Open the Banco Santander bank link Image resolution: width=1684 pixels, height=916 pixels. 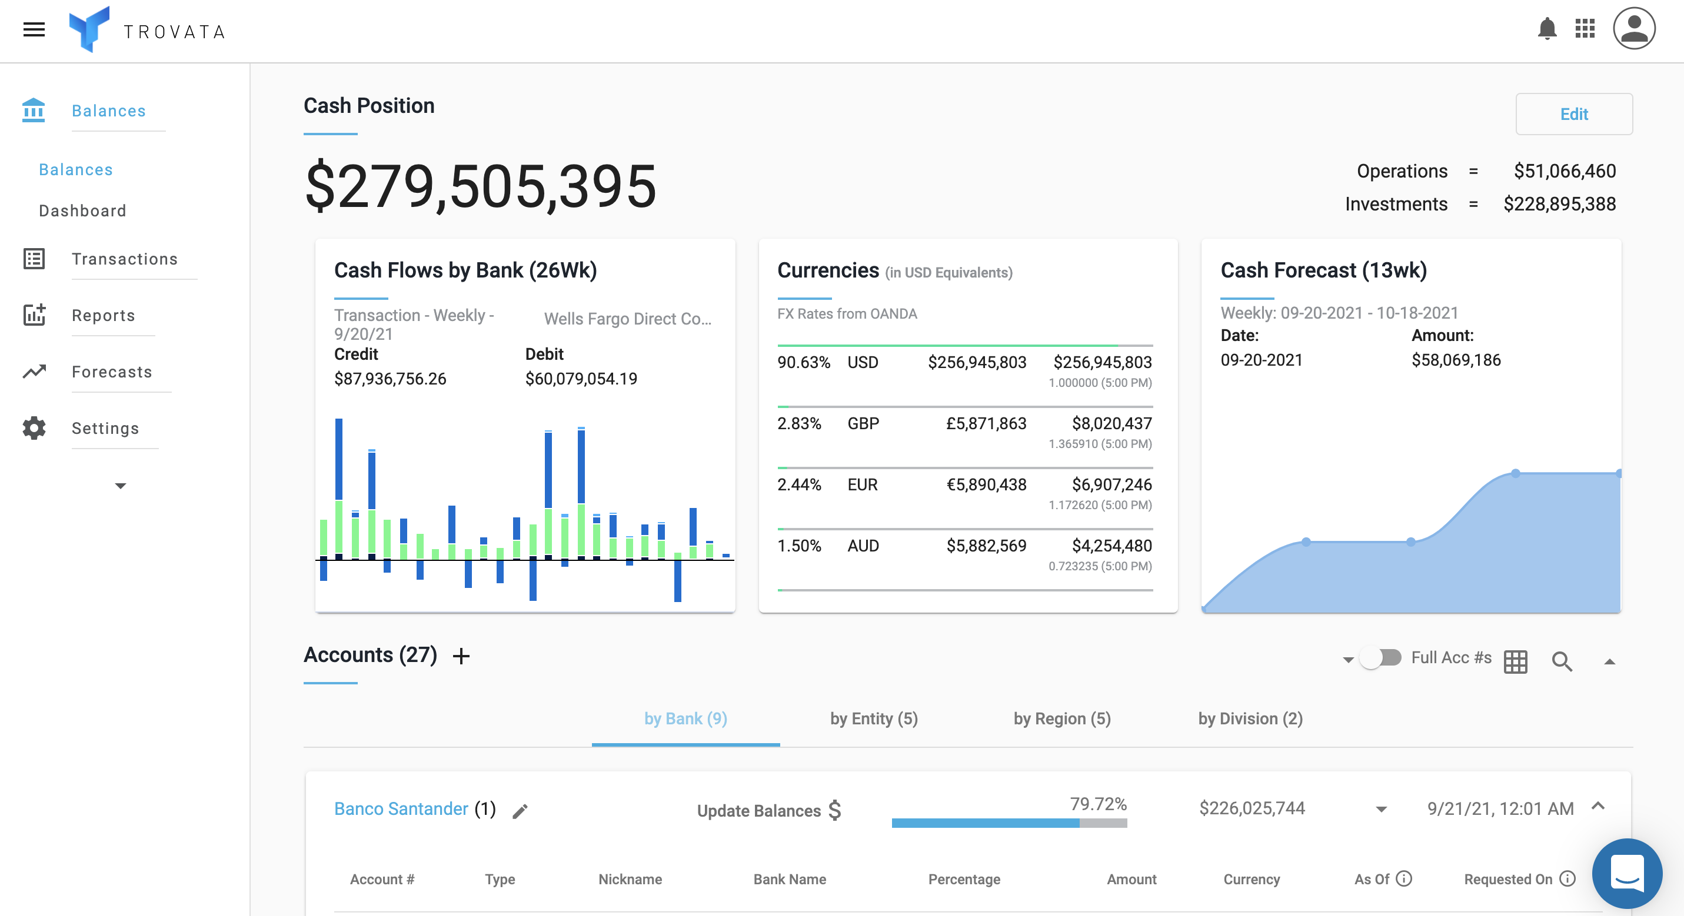point(401,809)
